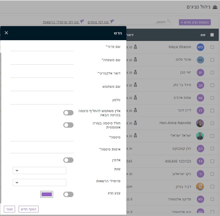Select name text פליקס אלטשולר
This screenshot has width=220, height=216.
click(x=179, y=199)
